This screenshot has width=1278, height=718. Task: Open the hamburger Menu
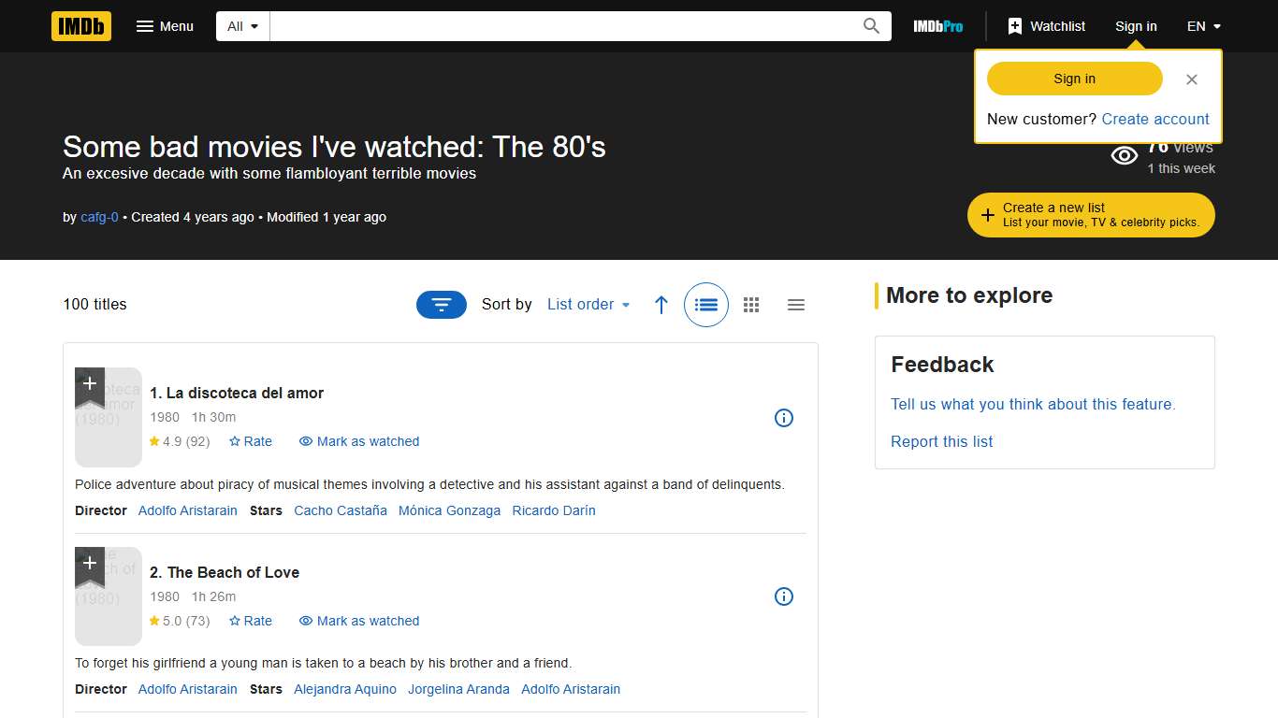click(x=165, y=25)
